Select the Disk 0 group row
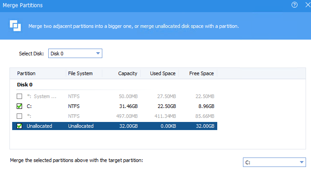The image size is (311, 180). pos(25,85)
